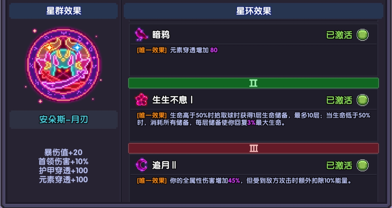
Task: Click the purple crescent moon icon beside 追月
Action: click(x=142, y=165)
